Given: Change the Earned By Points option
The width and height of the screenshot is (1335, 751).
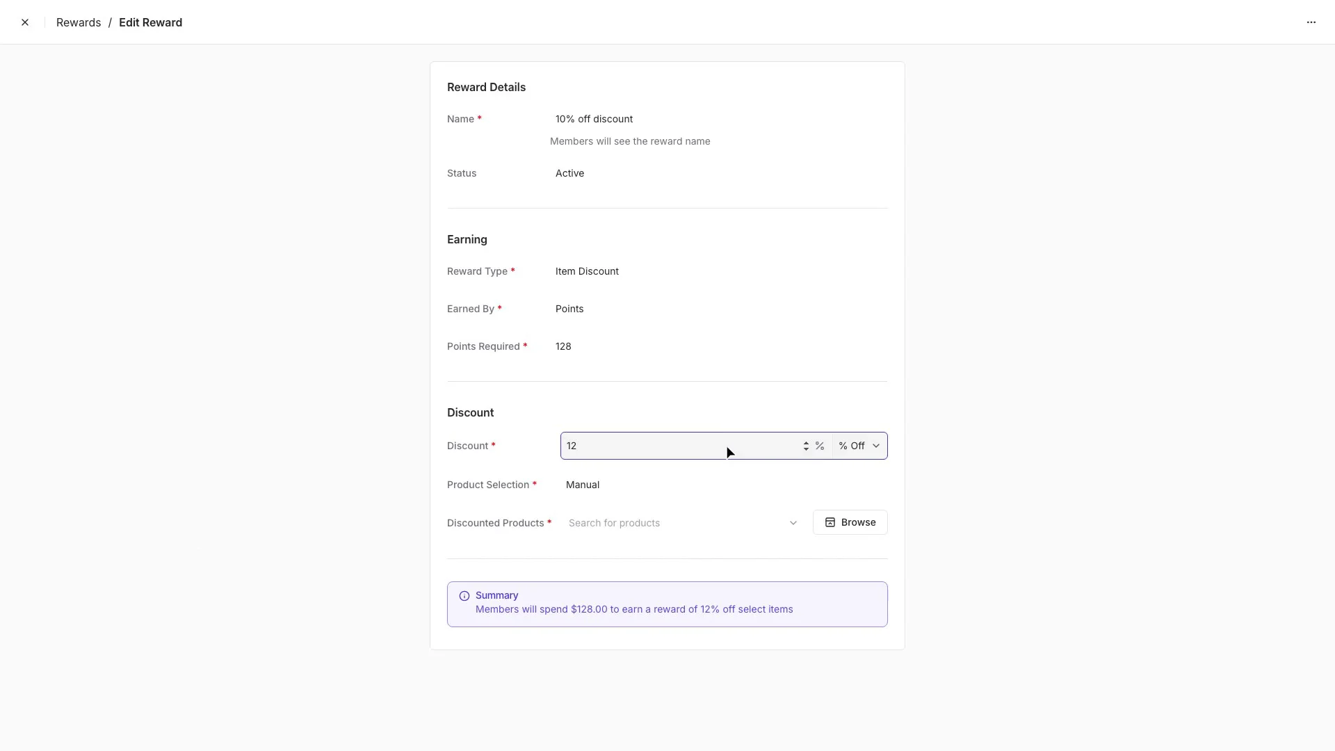Looking at the screenshot, I should coord(718,309).
